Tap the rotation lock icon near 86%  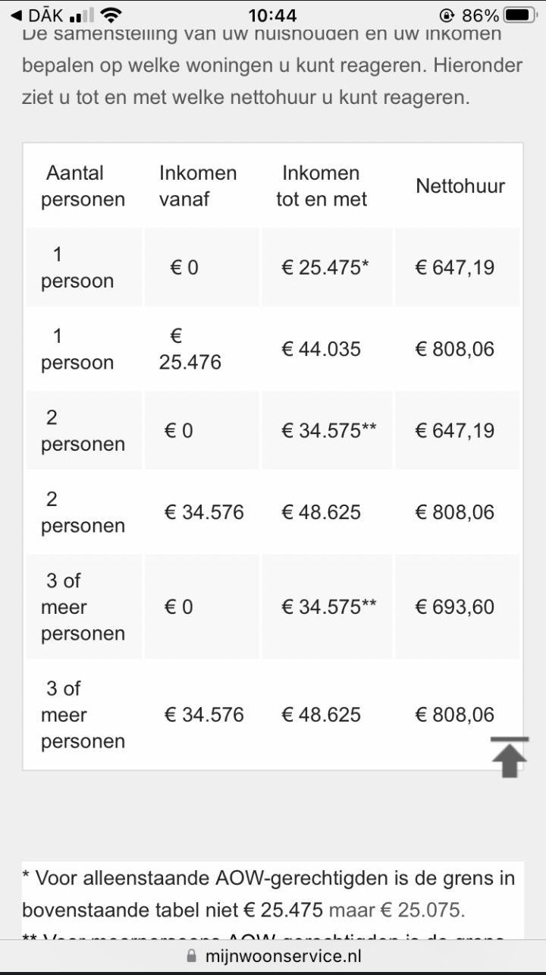[x=447, y=15]
